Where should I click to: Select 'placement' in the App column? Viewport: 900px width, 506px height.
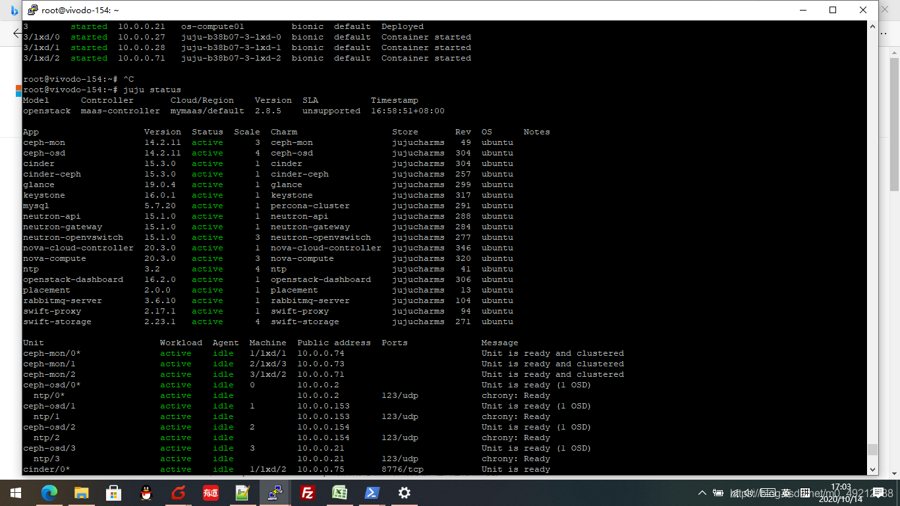(x=47, y=290)
